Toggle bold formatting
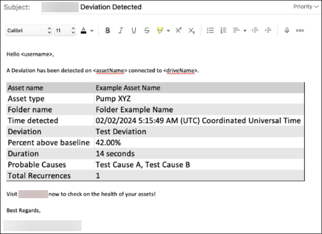Screen dimensions: 322x234 [107, 31]
